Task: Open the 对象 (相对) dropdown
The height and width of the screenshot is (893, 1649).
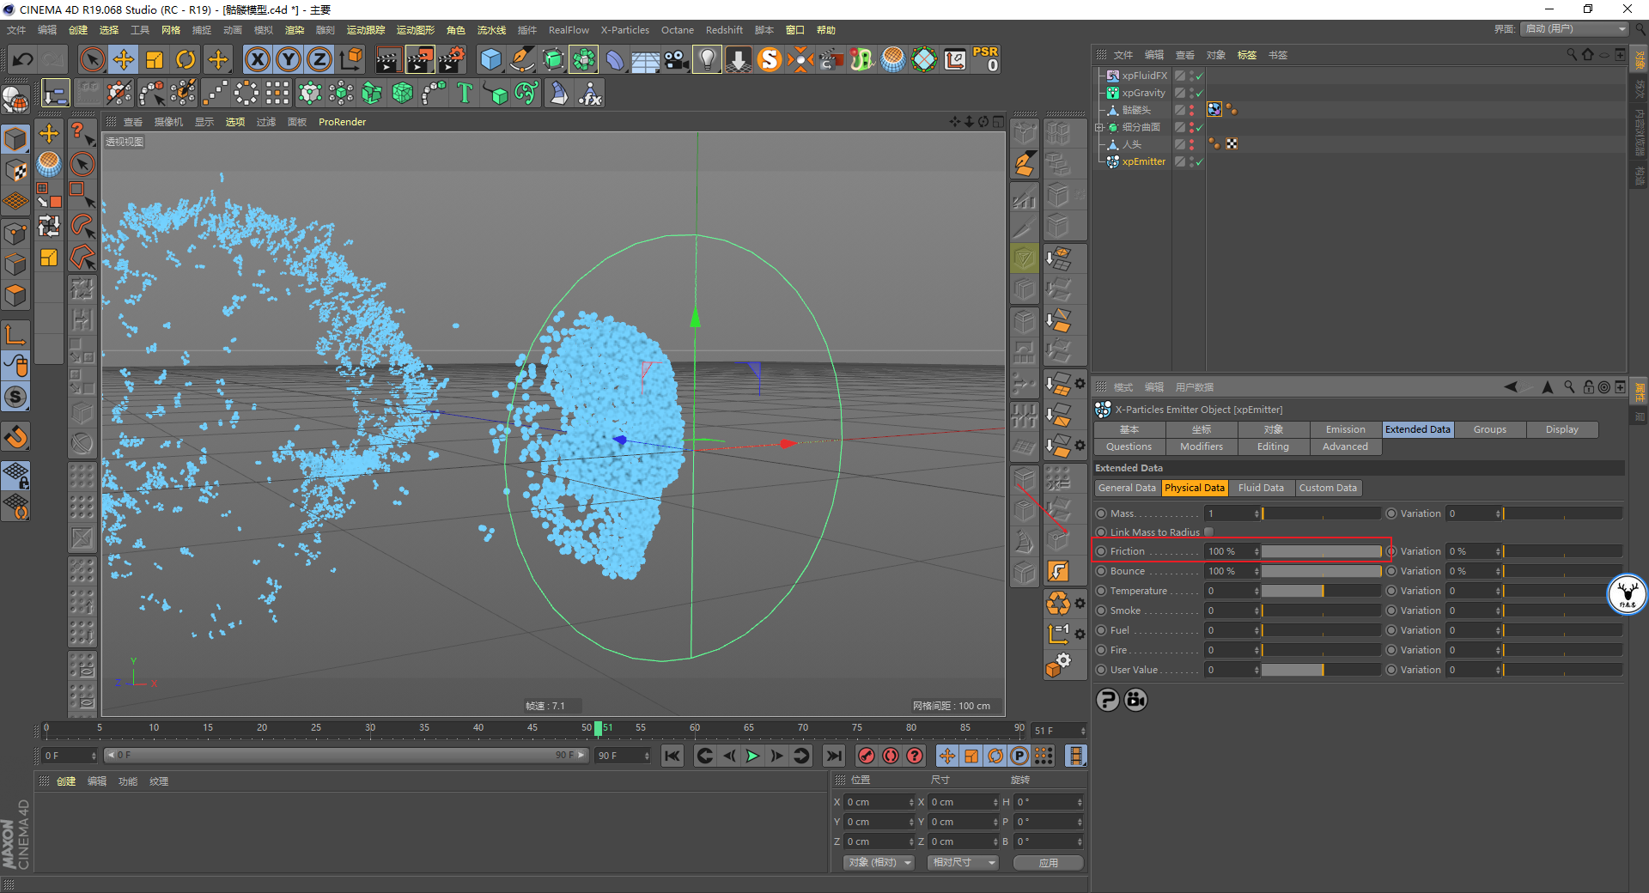Action: (x=878, y=862)
